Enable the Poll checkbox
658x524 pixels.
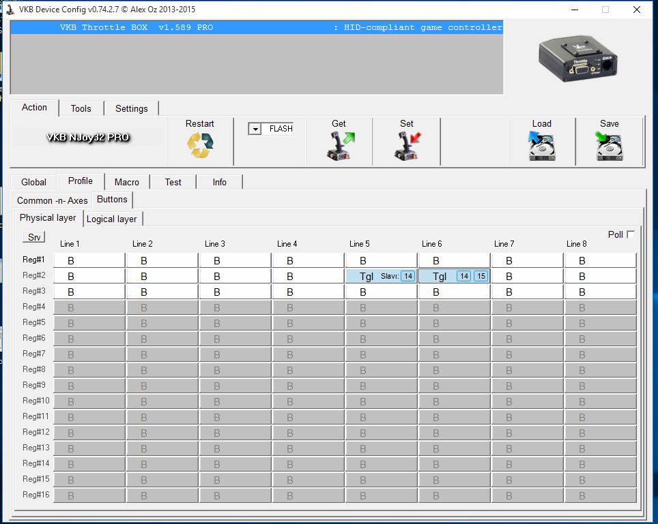pos(630,234)
